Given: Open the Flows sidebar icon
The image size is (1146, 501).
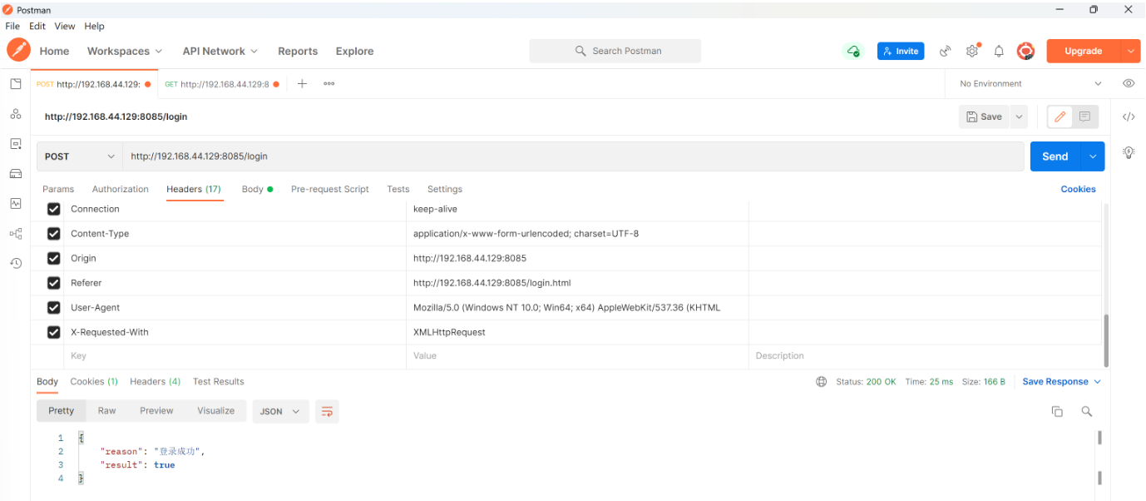Looking at the screenshot, I should 16,233.
